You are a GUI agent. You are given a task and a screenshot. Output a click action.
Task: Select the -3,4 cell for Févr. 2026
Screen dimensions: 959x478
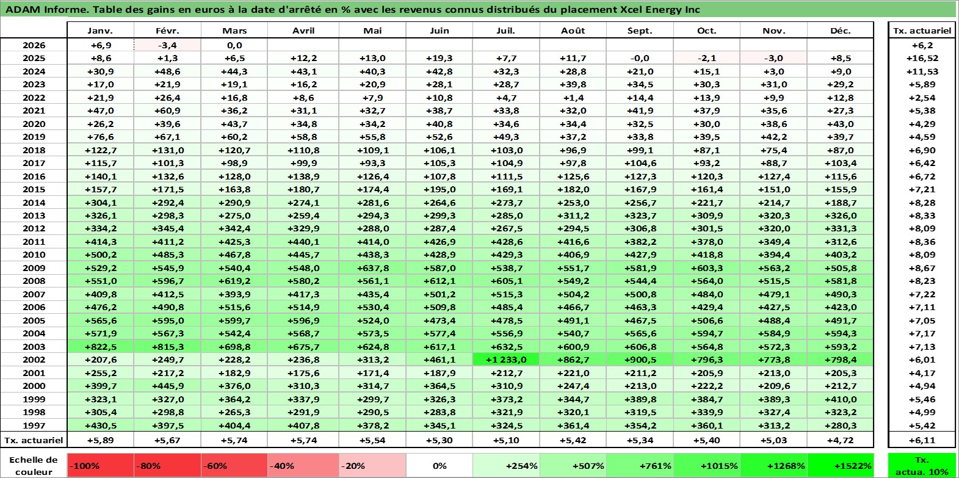coord(167,45)
